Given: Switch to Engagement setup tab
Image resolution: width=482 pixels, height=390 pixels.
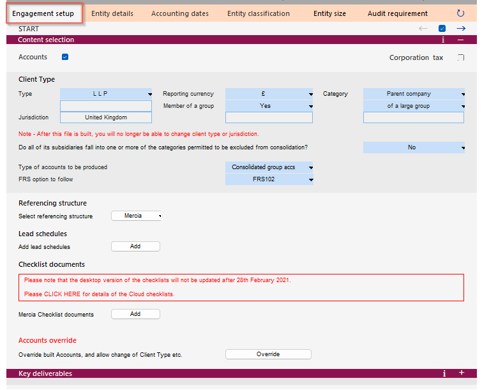Looking at the screenshot, I should (44, 13).
